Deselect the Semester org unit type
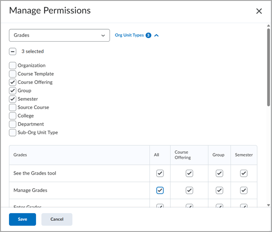272x232 pixels. (13, 99)
